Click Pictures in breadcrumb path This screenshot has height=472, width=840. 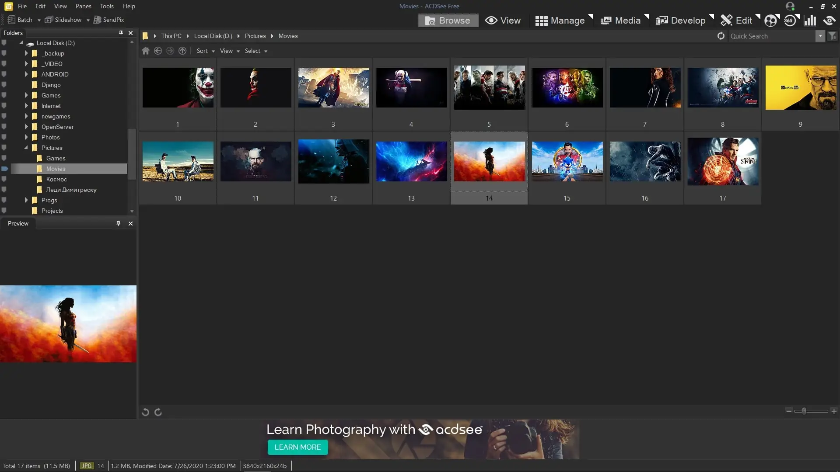click(255, 36)
